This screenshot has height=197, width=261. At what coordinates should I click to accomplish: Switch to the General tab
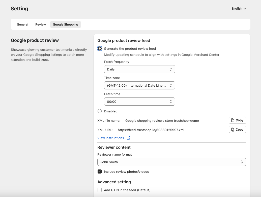pos(22,24)
